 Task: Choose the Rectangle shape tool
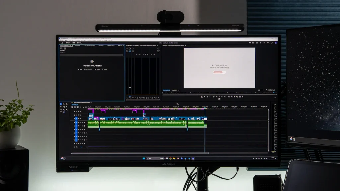click(61, 109)
